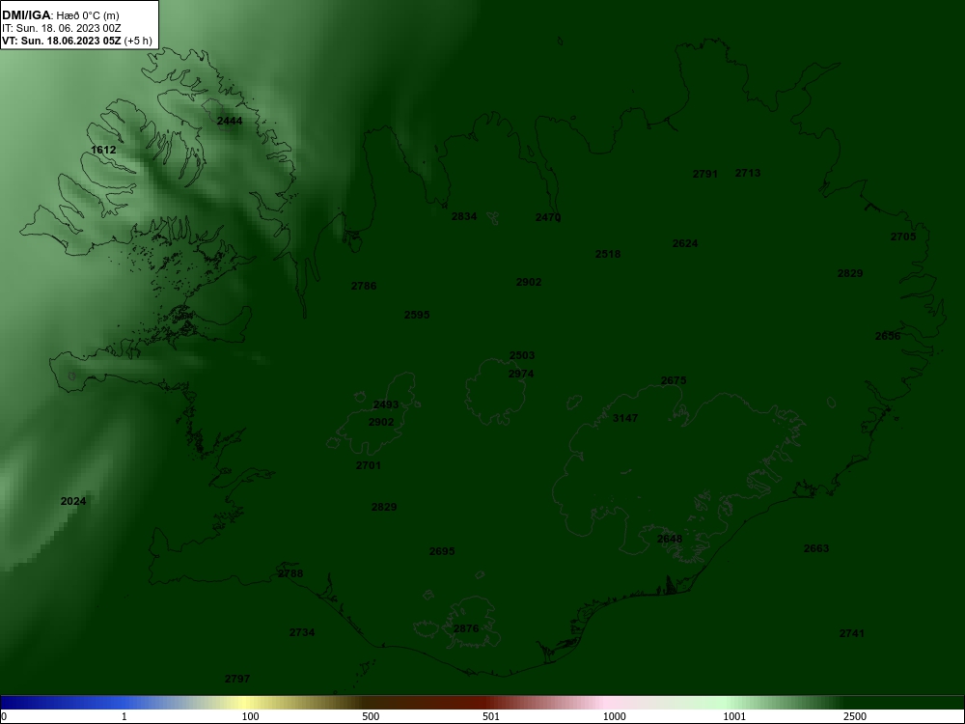
Task: Click the 2024 value over the sea
Action: coord(73,502)
